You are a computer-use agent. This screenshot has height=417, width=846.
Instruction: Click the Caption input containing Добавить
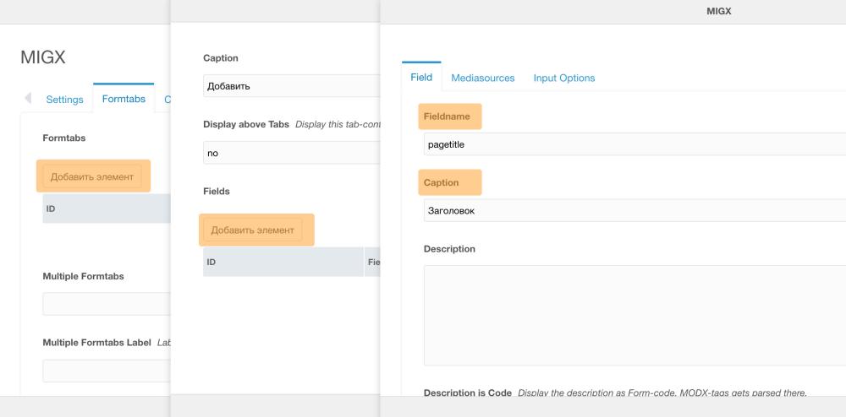click(x=292, y=85)
